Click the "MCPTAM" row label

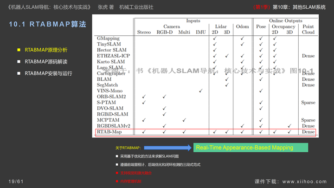tap(108, 120)
